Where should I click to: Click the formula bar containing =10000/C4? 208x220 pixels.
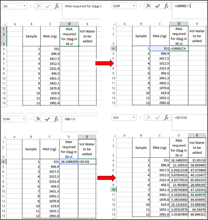point(189,11)
